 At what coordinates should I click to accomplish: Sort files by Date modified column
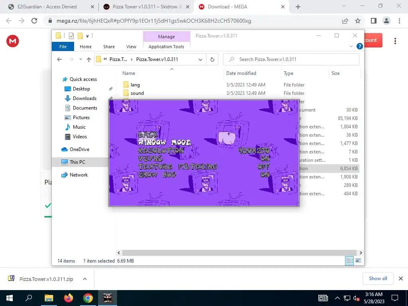[x=241, y=73]
